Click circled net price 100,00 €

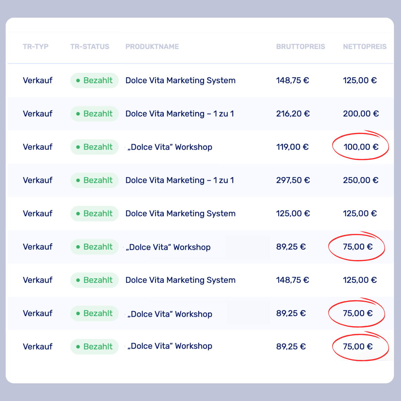361,147
